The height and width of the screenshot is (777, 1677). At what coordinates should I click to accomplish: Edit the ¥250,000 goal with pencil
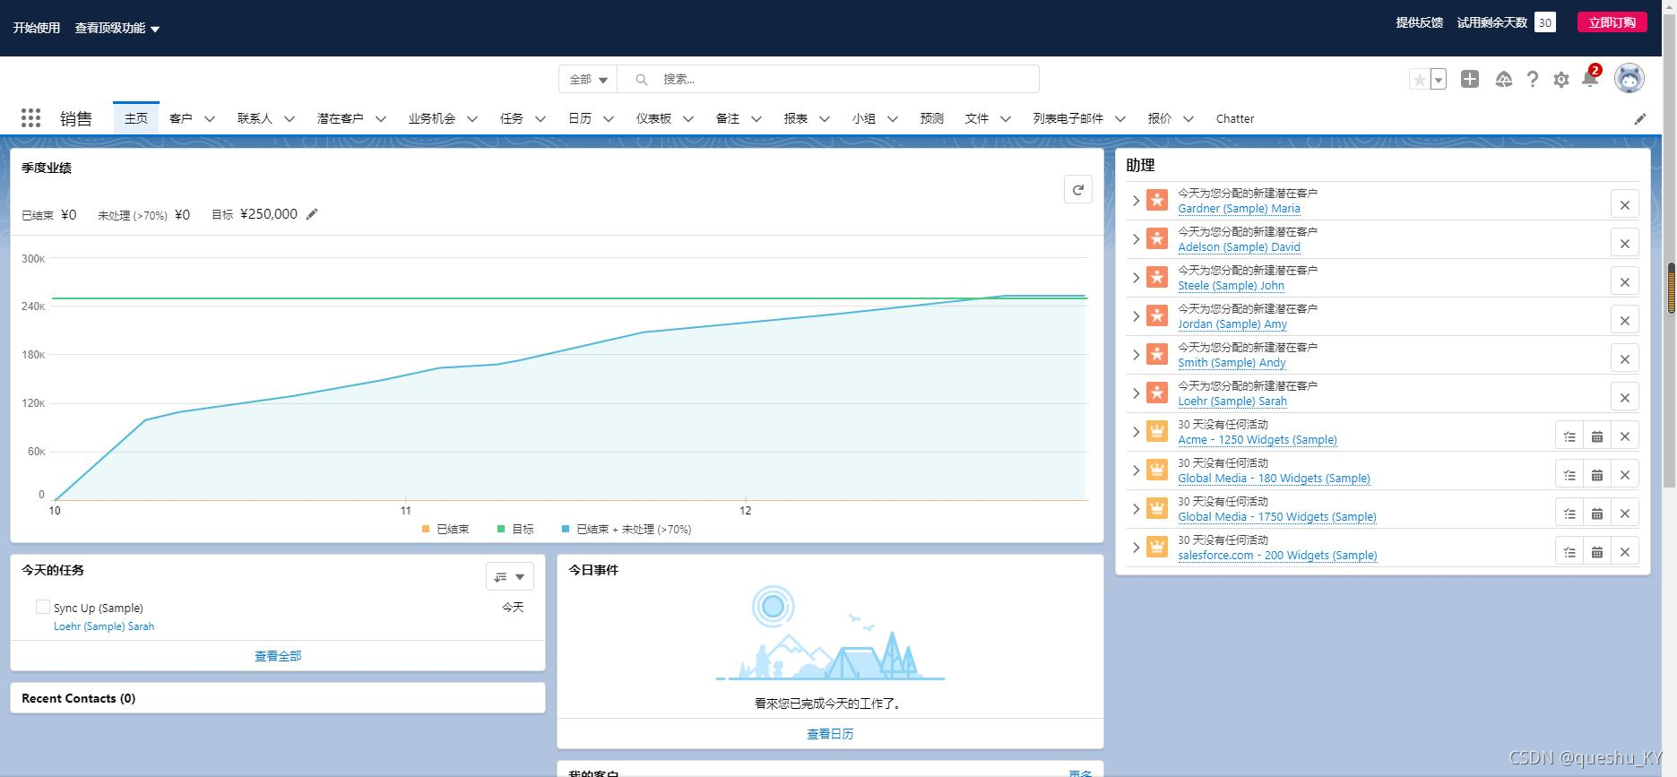click(312, 214)
